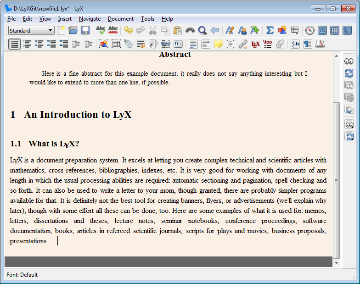Toggle math toolbar highlighted Sigma button
This screenshot has width=360, height=284.
click(322, 30)
